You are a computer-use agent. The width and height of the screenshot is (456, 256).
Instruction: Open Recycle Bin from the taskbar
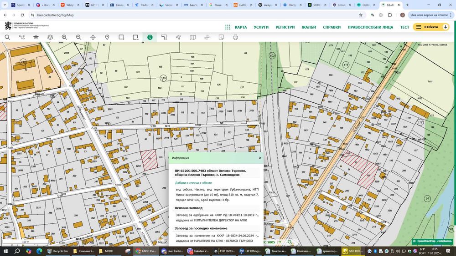[57, 251]
